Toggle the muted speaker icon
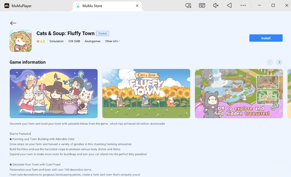 216,5
